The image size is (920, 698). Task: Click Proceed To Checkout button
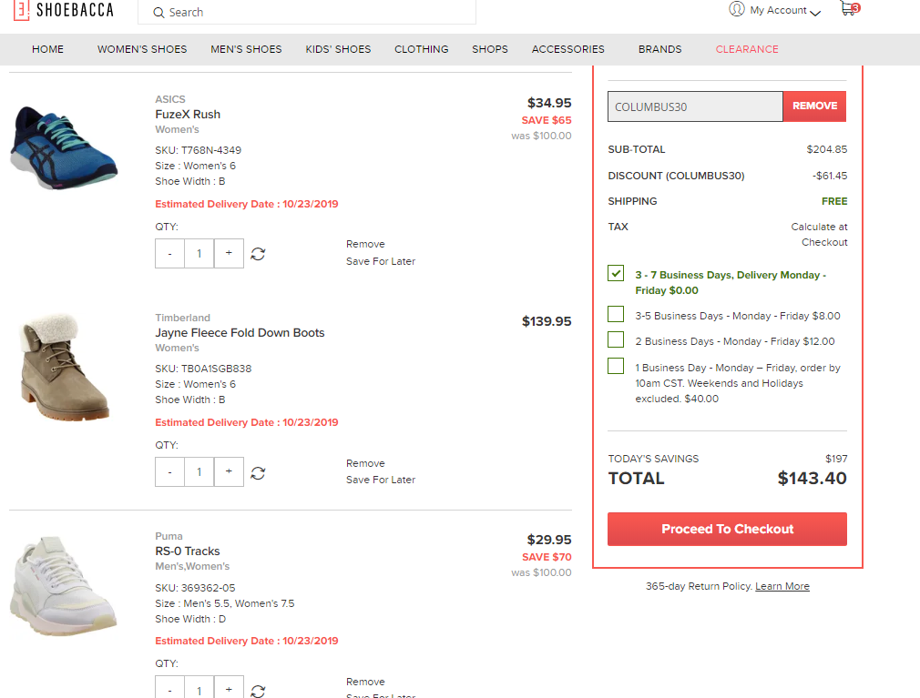[727, 530]
